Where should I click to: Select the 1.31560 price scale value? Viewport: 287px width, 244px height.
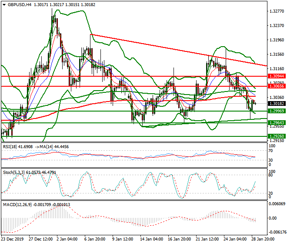[277, 54]
